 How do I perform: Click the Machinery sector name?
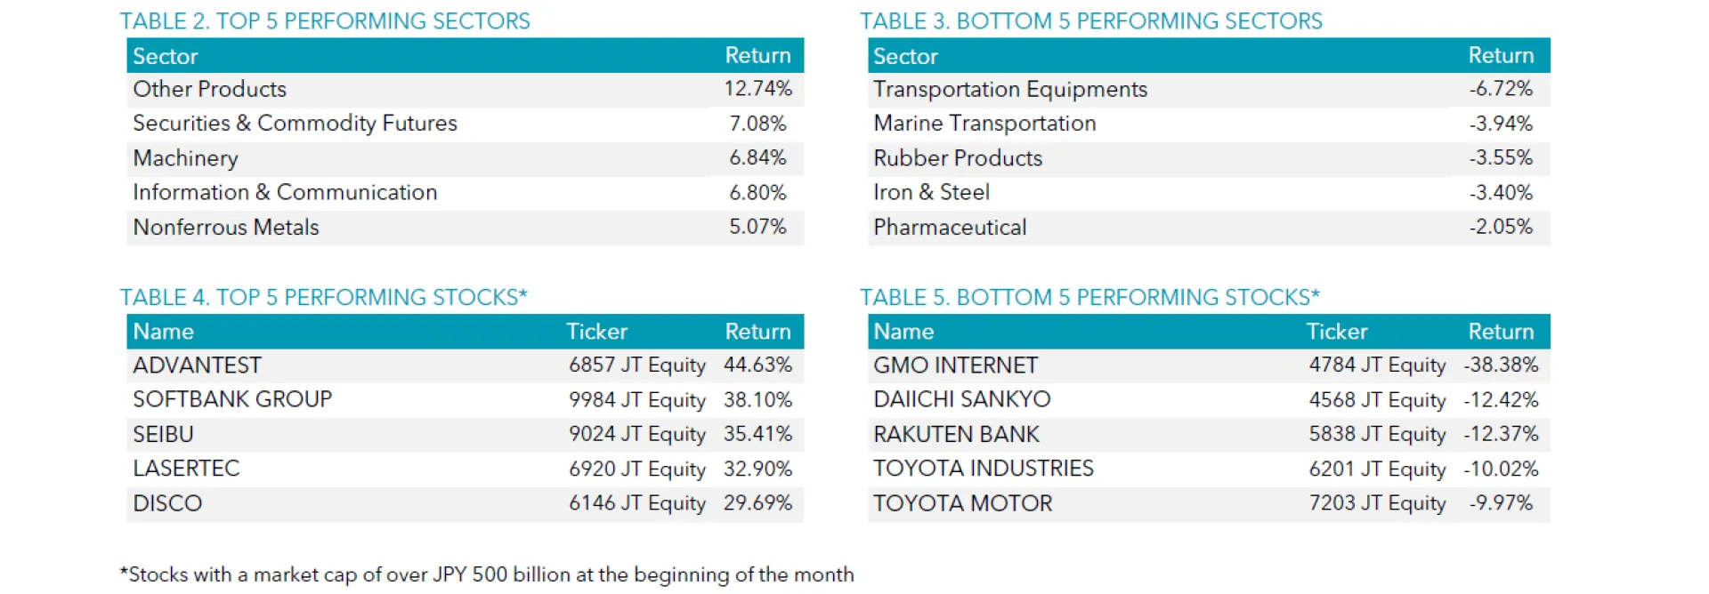pos(185,158)
